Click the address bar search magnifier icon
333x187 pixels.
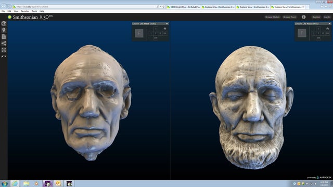(158, 7)
